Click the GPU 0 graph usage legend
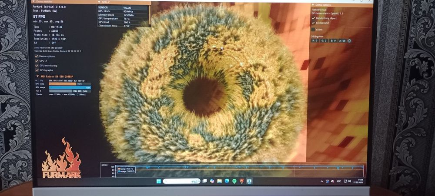The height and width of the screenshot is (196, 435). coord(127,171)
